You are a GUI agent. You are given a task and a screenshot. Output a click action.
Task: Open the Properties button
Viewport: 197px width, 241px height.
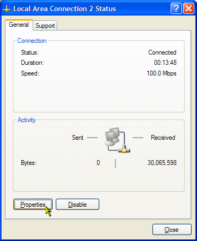pyautogui.click(x=33, y=205)
